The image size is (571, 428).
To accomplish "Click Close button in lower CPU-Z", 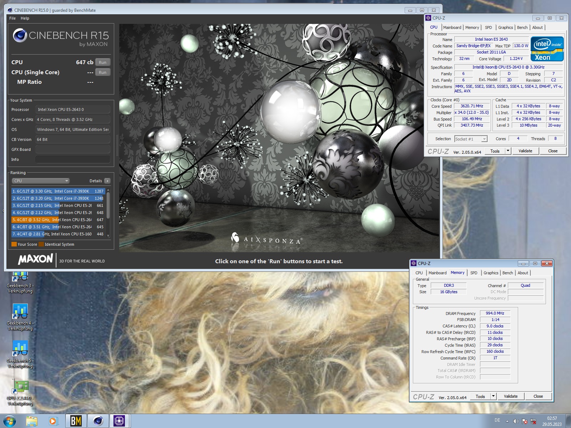I will (538, 396).
